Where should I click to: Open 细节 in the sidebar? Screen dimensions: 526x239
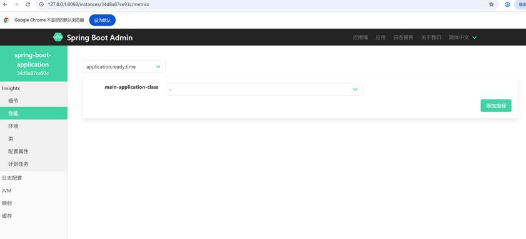pos(34,101)
